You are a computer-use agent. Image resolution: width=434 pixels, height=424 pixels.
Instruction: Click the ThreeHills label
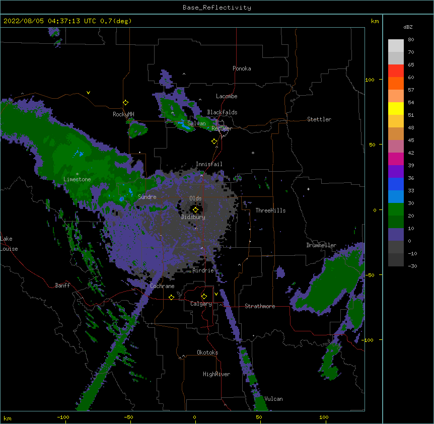270,210
